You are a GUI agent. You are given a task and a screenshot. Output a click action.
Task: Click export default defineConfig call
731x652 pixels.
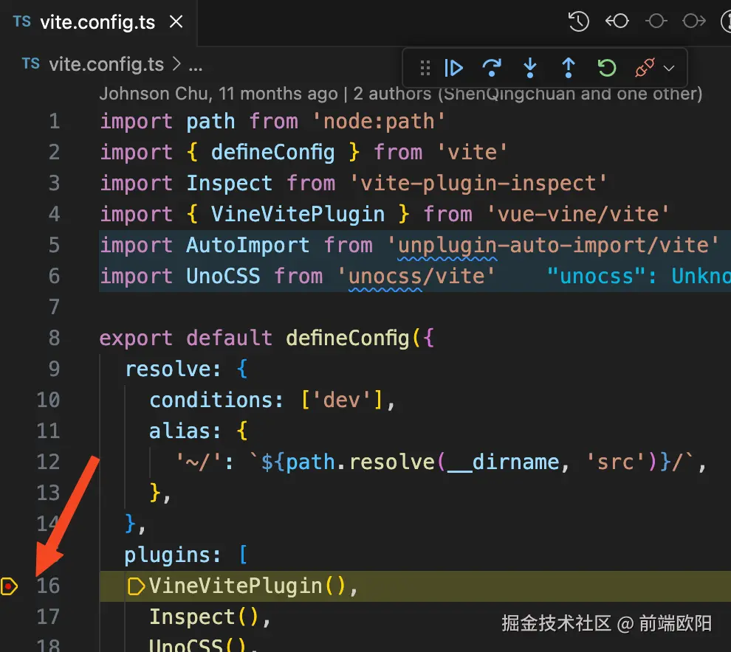point(267,338)
